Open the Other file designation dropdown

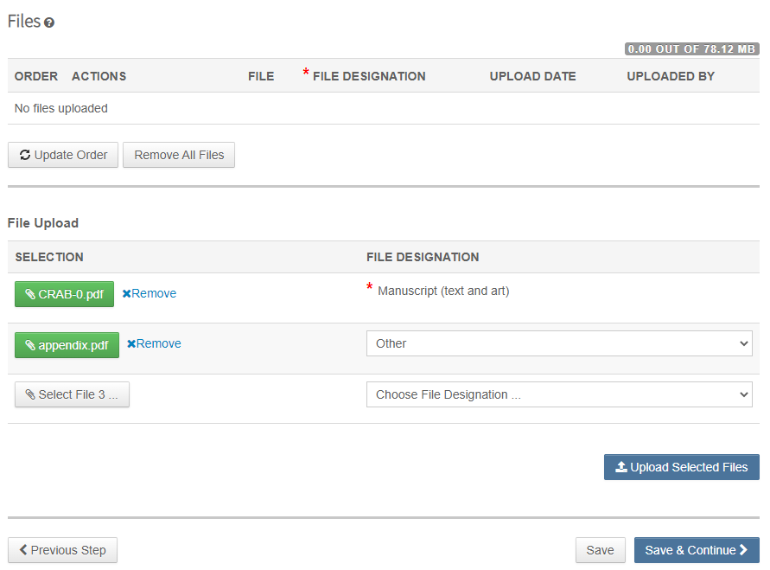pyautogui.click(x=559, y=343)
